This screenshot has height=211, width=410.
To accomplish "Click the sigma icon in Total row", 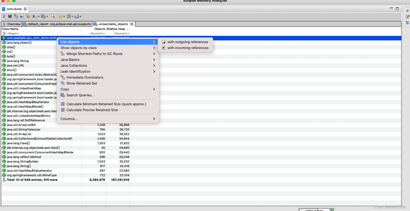I will pos(4,180).
